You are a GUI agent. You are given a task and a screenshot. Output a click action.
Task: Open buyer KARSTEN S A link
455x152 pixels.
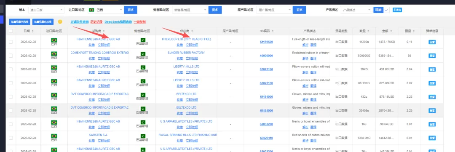click(98, 135)
